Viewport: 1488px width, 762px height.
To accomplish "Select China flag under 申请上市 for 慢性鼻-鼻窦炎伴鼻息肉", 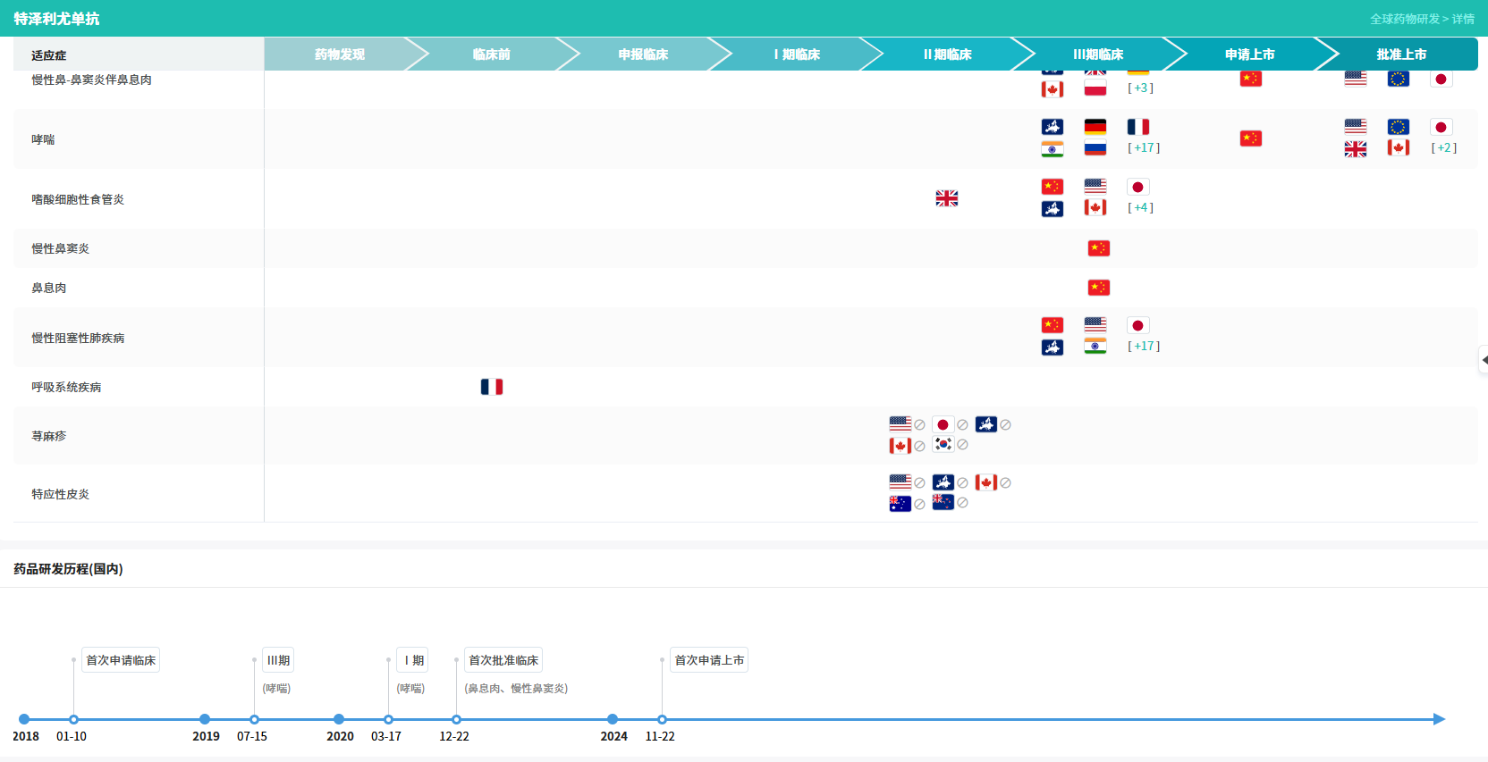I will [1251, 79].
